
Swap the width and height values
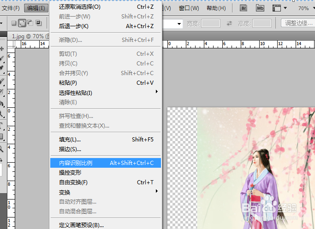(x=229, y=23)
